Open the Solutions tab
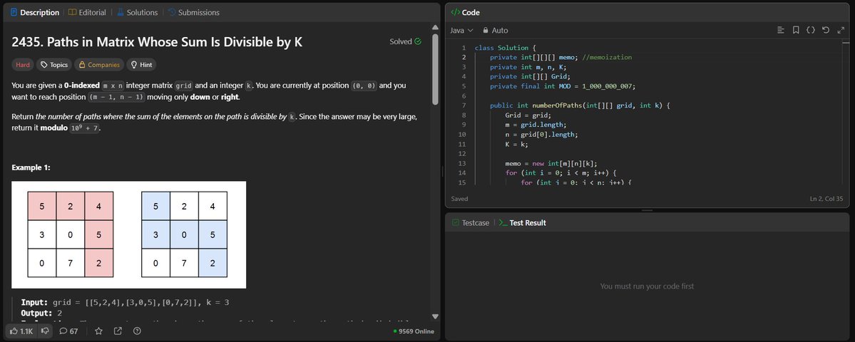Viewport: 855px width, 342px height. (137, 13)
